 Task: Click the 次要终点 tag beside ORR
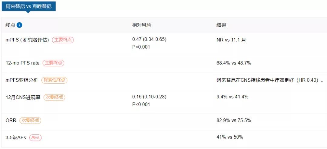point(30,120)
